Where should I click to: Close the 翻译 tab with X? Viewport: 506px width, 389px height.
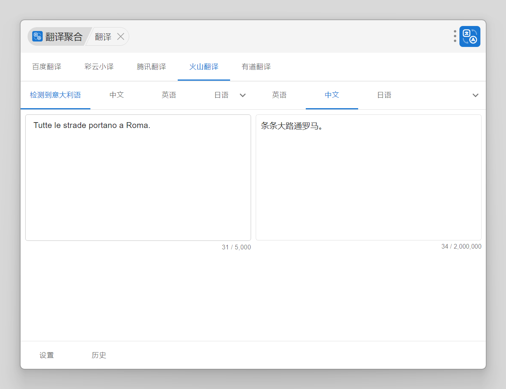[121, 36]
